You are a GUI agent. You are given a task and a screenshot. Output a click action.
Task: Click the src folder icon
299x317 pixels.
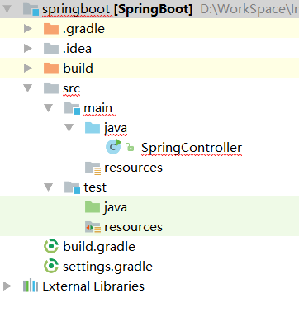point(51,88)
